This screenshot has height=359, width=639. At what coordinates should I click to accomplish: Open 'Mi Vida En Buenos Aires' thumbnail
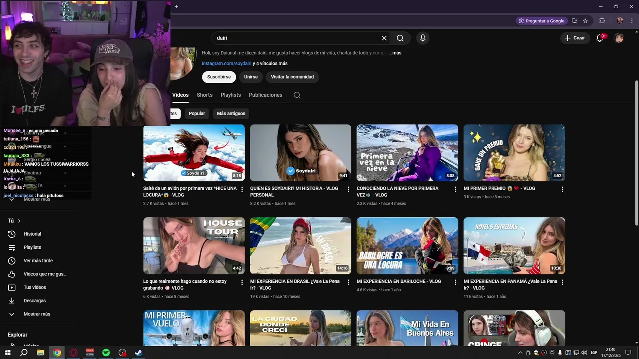(x=407, y=328)
